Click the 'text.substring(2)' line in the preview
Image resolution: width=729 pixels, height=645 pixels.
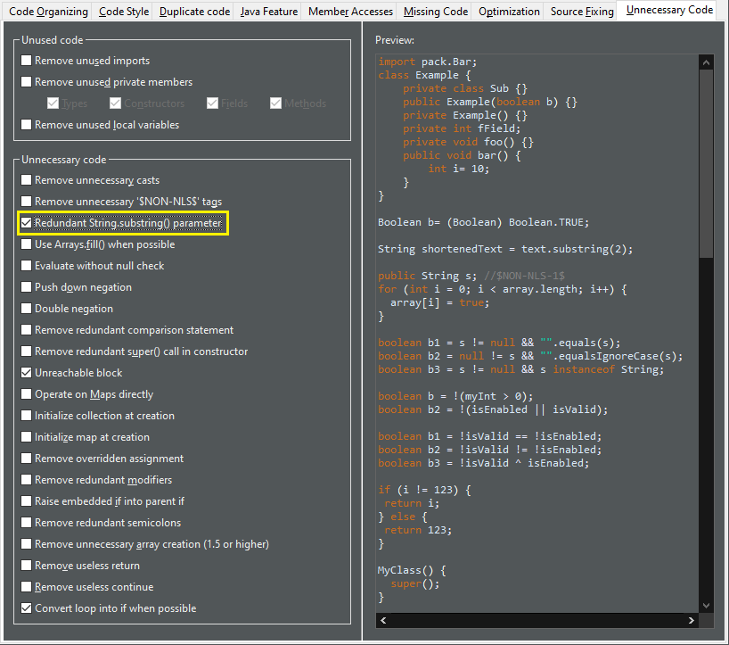click(505, 249)
